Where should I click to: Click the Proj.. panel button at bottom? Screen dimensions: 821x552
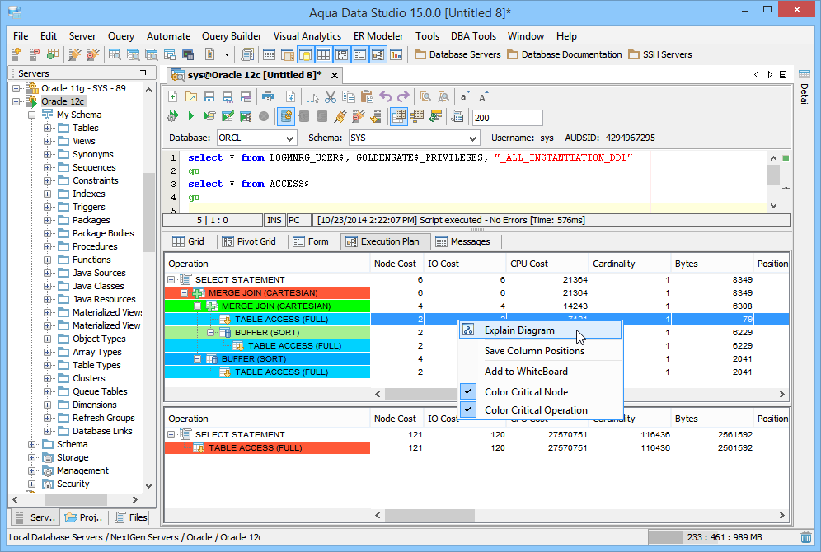tap(84, 517)
